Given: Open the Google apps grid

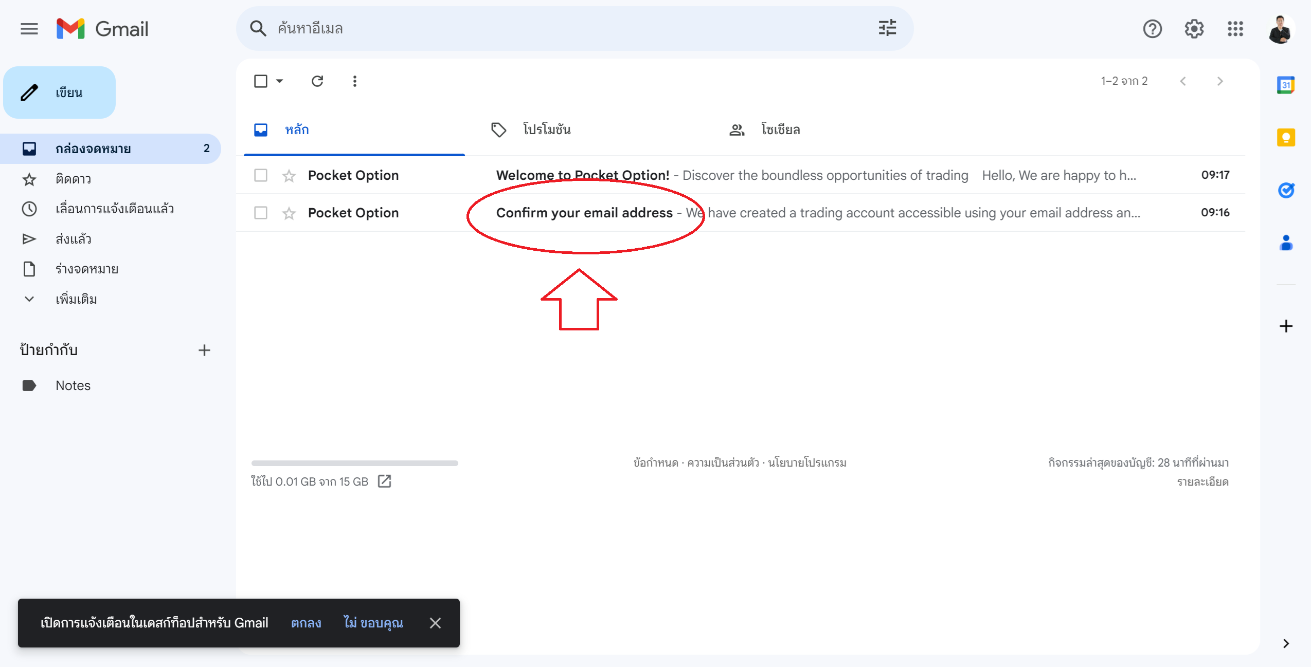Looking at the screenshot, I should coord(1235,29).
